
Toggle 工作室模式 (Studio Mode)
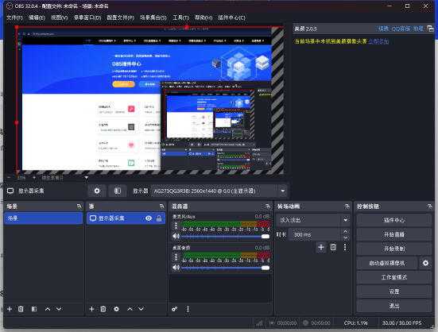point(394,277)
